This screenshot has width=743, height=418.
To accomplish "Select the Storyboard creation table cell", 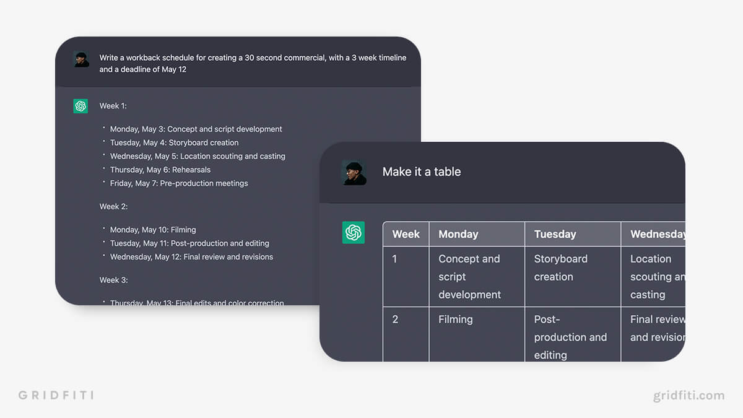I will (573, 277).
